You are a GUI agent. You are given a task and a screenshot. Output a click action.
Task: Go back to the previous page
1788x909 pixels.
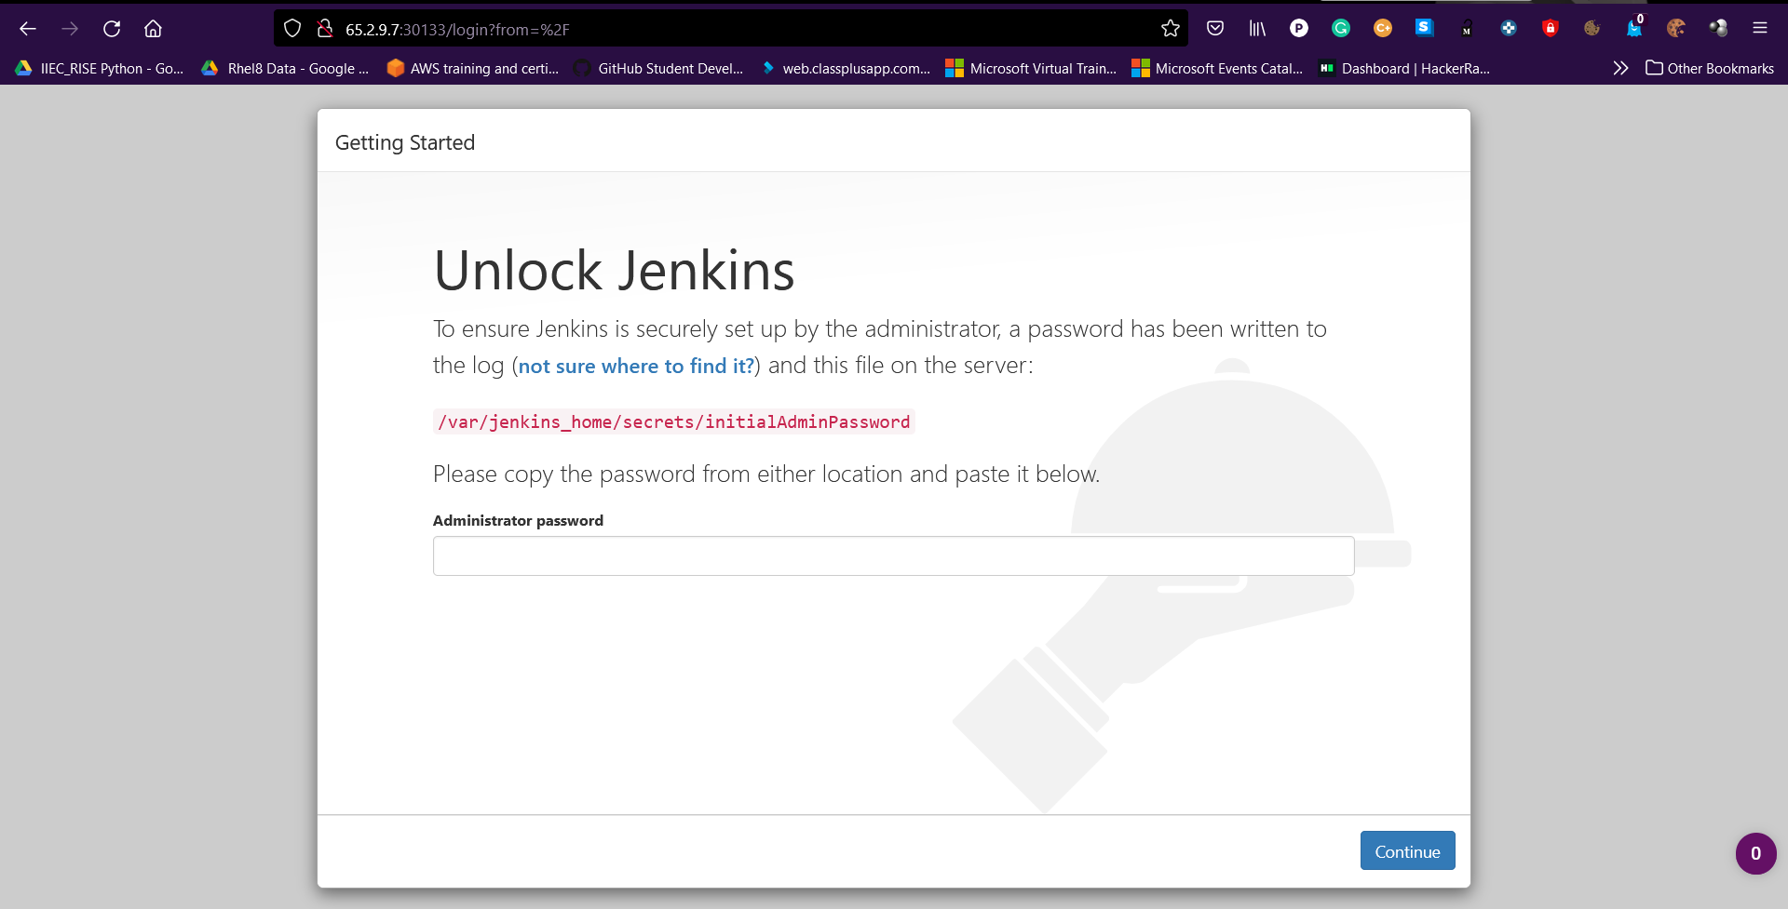pos(28,29)
